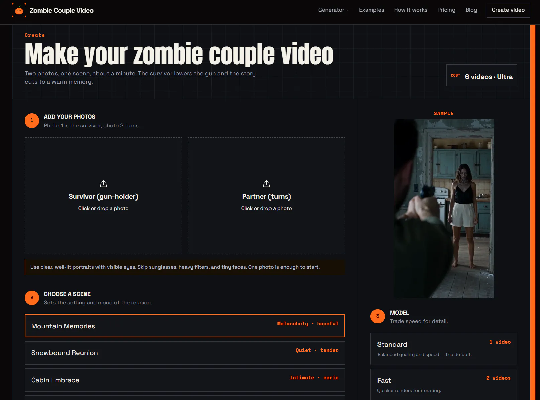Image resolution: width=540 pixels, height=400 pixels.
Task: Click the Zombie Couple Video brand name
Action: point(62,10)
